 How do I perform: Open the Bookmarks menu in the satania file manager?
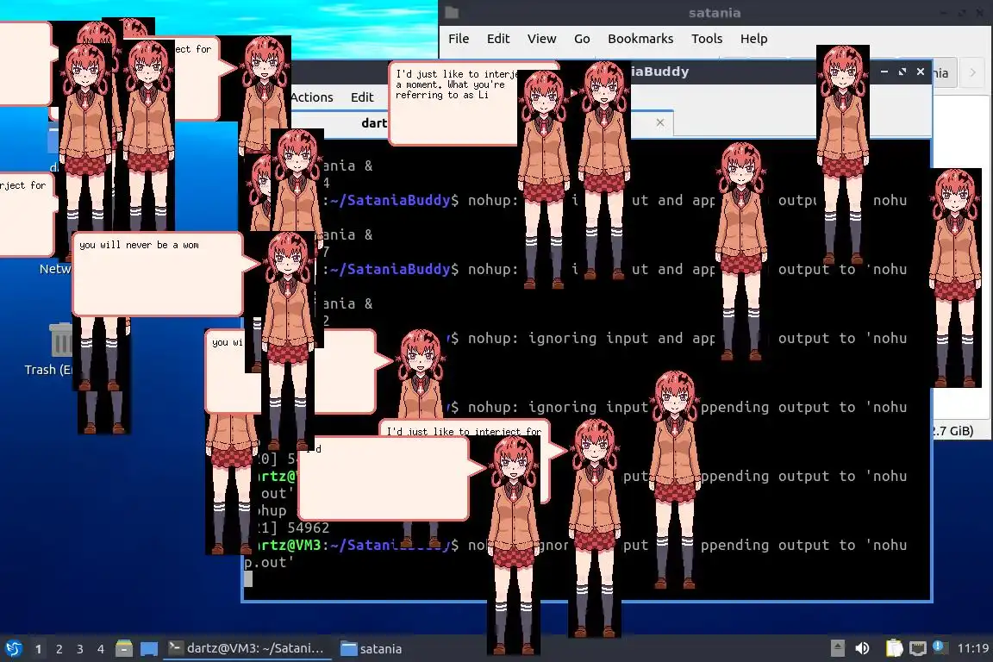[x=640, y=39]
